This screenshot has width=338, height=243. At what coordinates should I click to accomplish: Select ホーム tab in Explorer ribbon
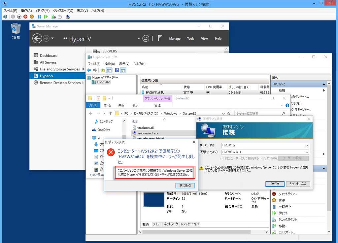pos(107,105)
